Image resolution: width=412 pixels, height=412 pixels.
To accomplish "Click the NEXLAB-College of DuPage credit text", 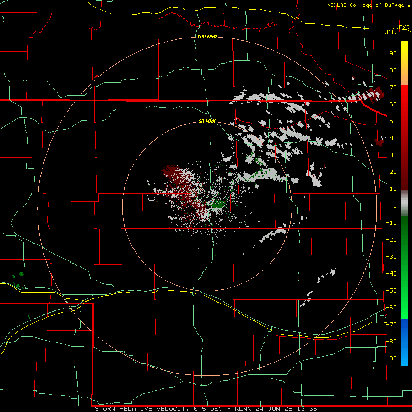I will 365,5.
